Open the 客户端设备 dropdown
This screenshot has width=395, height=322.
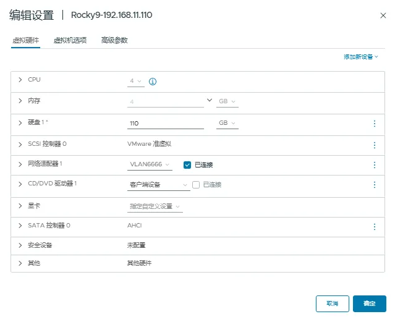point(158,185)
